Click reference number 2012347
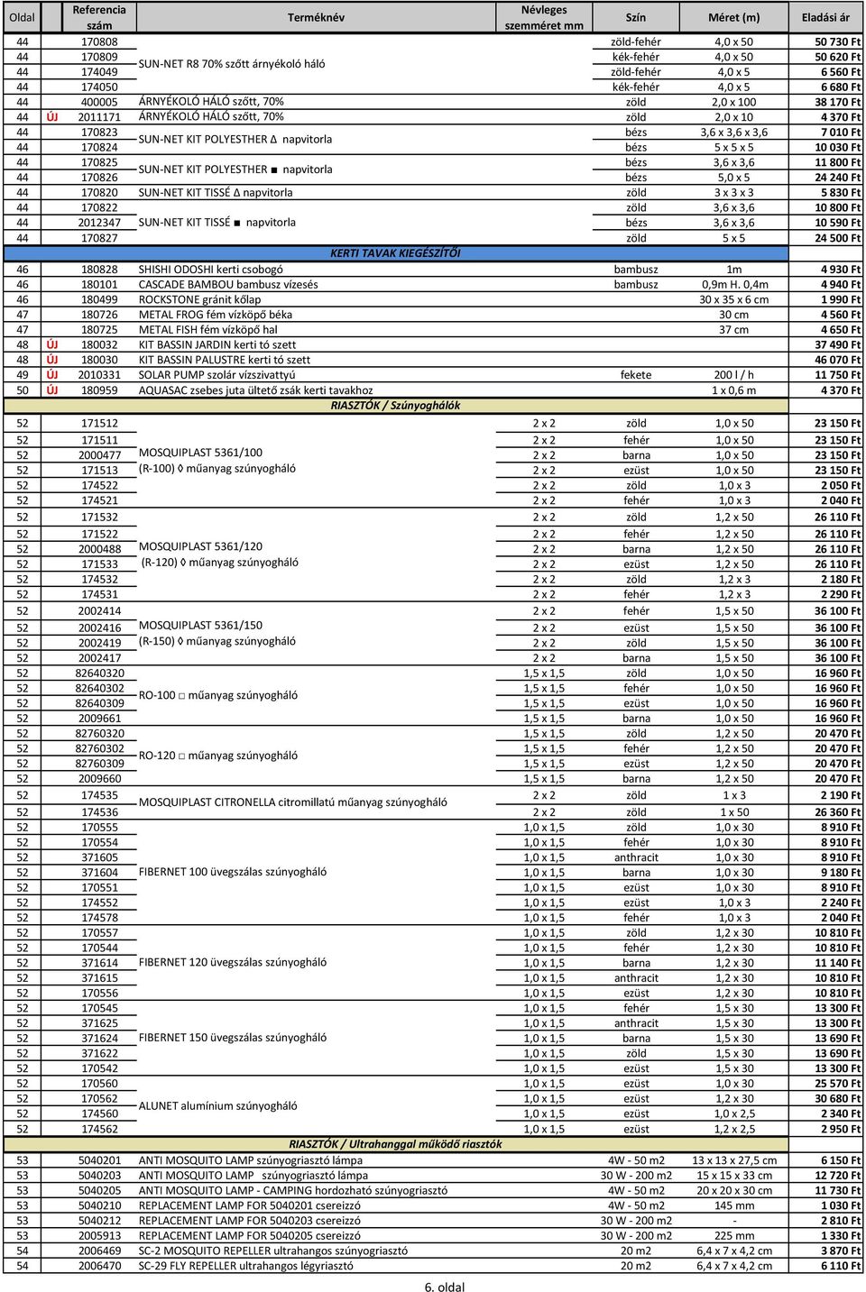 99,223
